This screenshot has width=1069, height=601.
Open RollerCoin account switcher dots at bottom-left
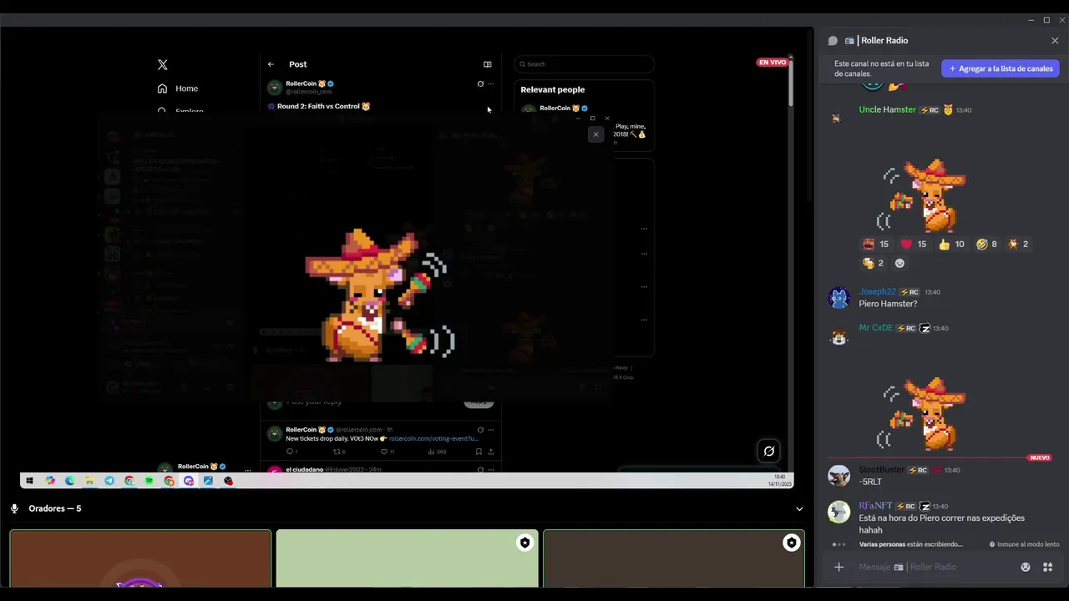point(247,469)
